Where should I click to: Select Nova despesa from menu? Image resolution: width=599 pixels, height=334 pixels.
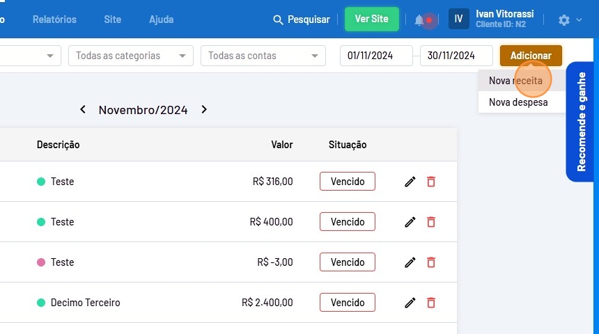pos(518,102)
